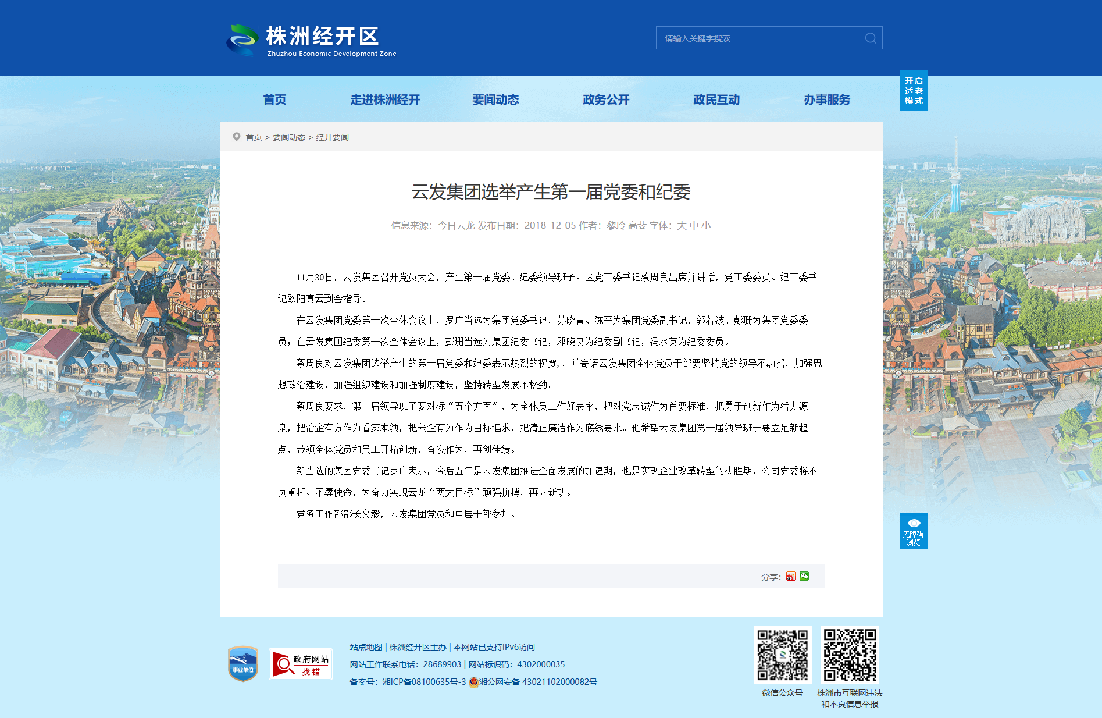Open the 首页 navigation menu

(274, 99)
